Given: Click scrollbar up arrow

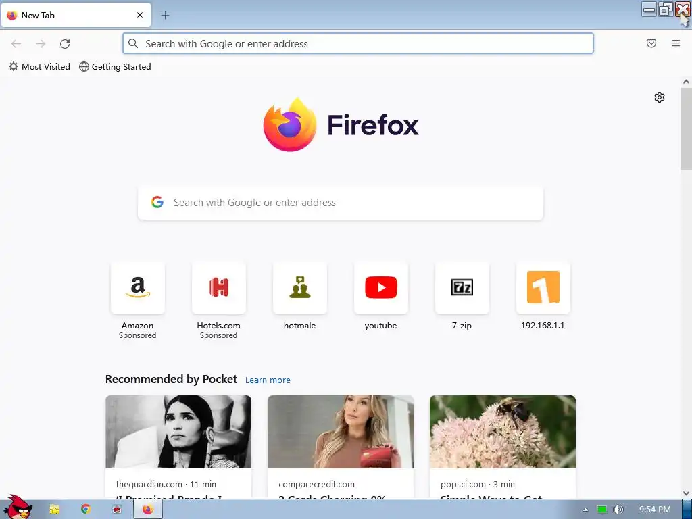Looking at the screenshot, I should (x=686, y=82).
